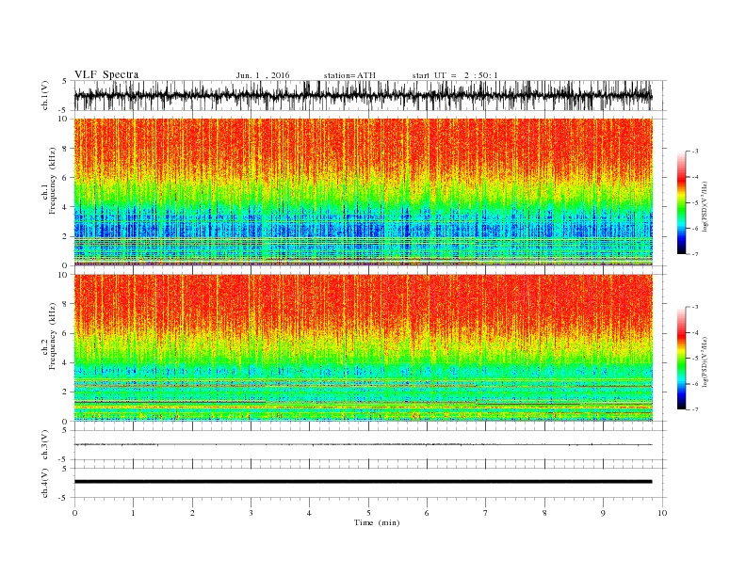Click time axis tick label "7"
The image size is (746, 576).
click(486, 513)
